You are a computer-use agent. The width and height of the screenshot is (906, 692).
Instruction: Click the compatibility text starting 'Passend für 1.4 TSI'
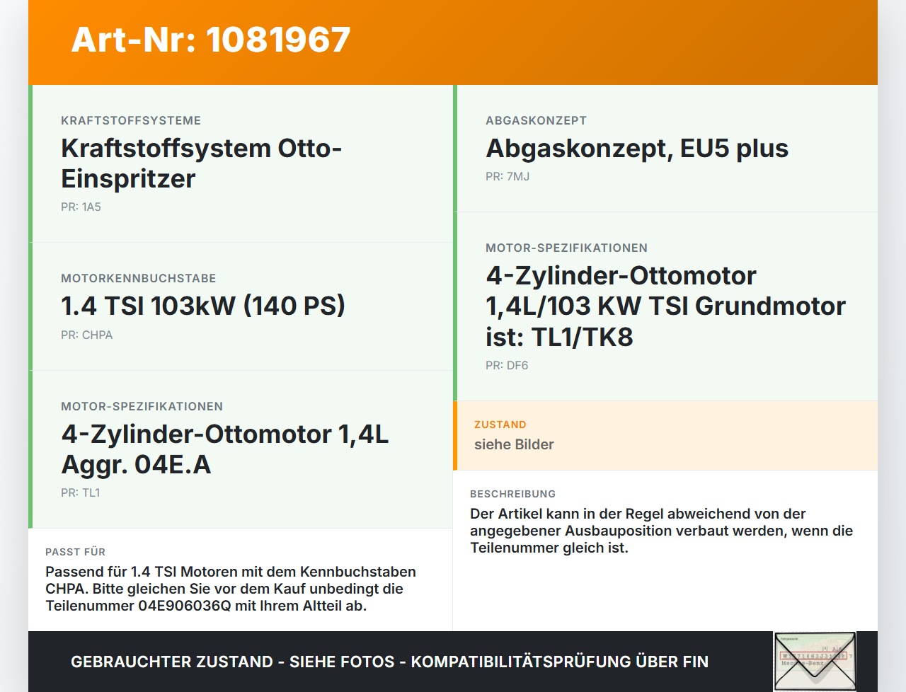coord(231,589)
